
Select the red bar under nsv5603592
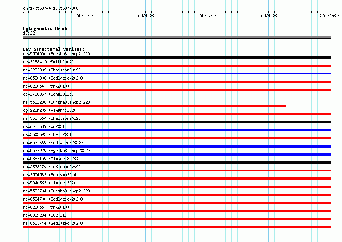177,138
